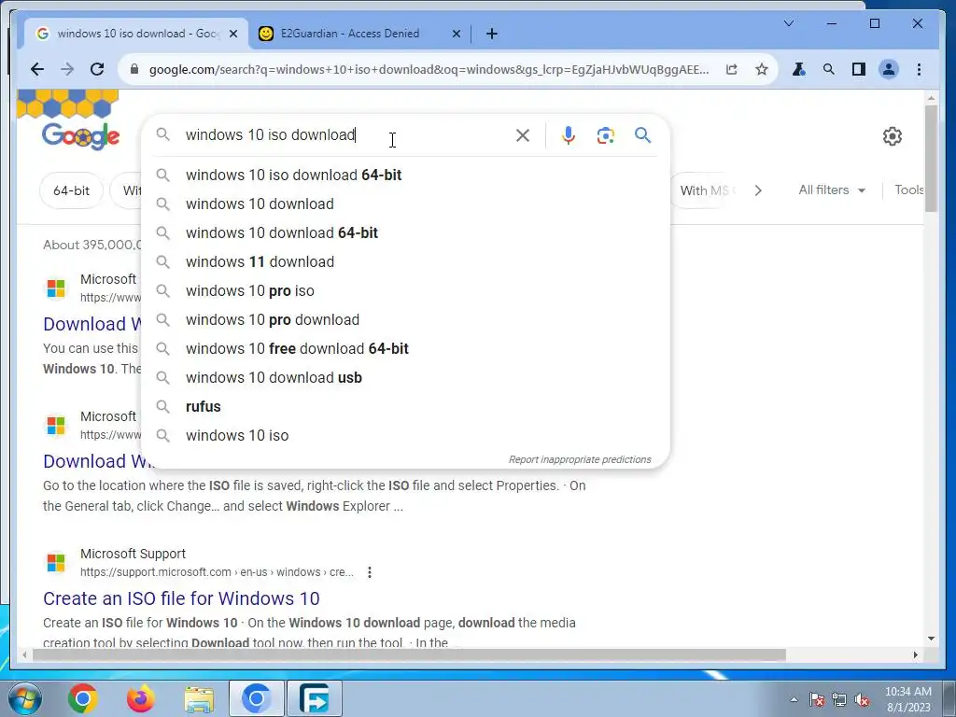Click the share page icon in address bar
The image size is (956, 717).
[732, 69]
